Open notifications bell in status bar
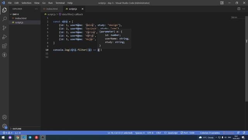This screenshot has width=248, height=140. click(x=244, y=133)
